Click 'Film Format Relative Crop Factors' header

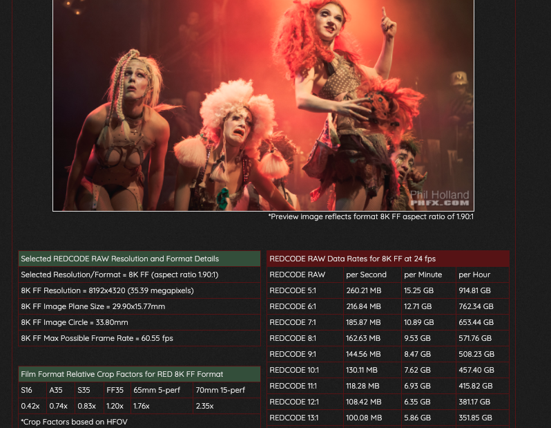139,374
